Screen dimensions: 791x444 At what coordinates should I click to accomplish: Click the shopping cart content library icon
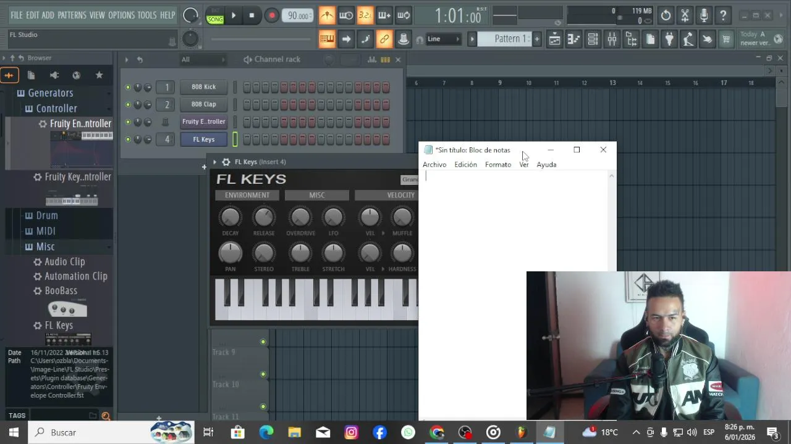click(726, 39)
